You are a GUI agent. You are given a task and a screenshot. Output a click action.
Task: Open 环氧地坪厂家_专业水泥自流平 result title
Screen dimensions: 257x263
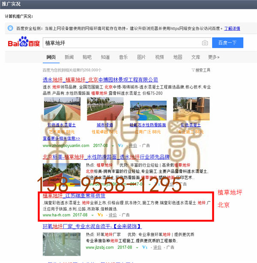[x=92, y=226]
